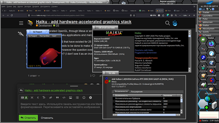Image resolution: width=219 pixels, height=123 pixels.
Task: Toggle reader view in Firefox address bar
Action: coord(131,15)
